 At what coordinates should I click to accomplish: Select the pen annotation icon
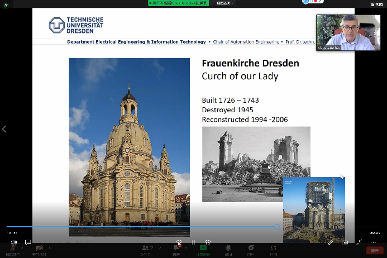(331, 242)
